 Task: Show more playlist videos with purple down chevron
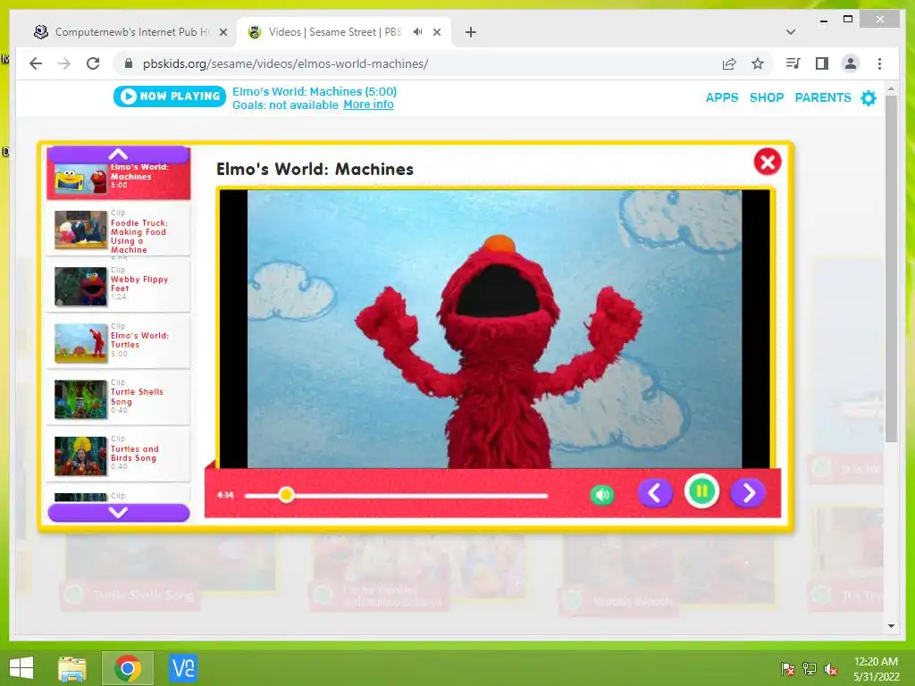click(x=119, y=512)
